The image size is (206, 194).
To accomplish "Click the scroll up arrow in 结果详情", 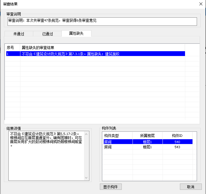I will point(86,134).
